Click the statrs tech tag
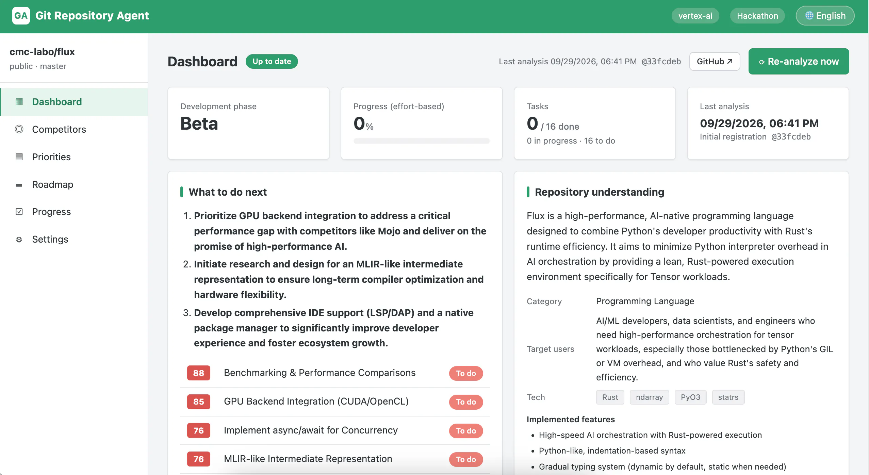The height and width of the screenshot is (475, 869). coord(728,397)
